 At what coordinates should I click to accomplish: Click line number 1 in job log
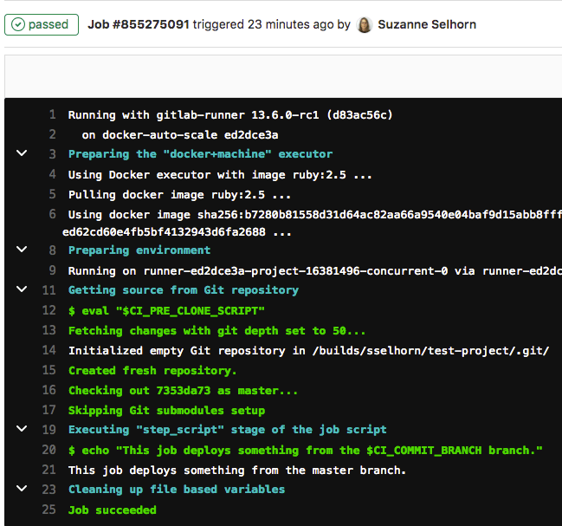coord(52,114)
